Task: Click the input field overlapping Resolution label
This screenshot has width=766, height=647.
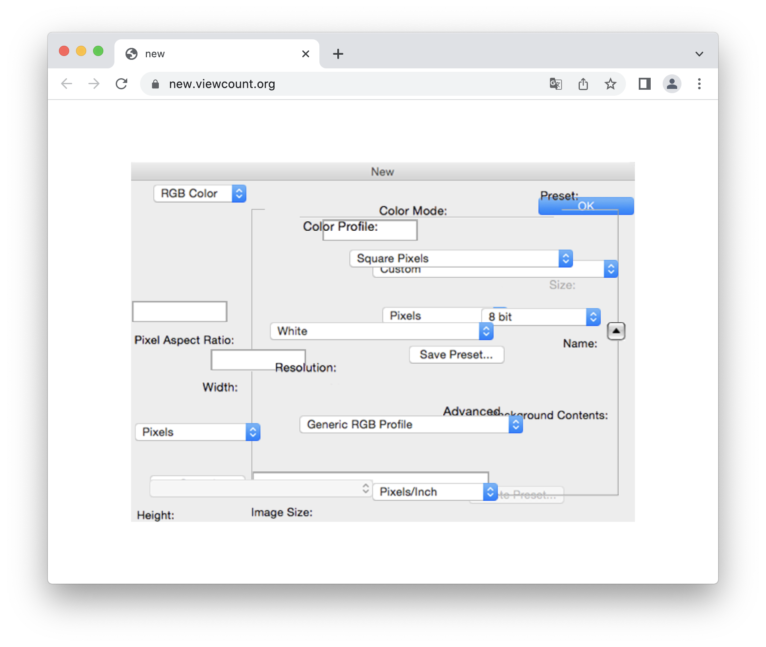Action: 258,360
